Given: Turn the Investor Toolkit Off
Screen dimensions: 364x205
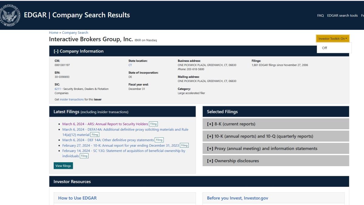Looking at the screenshot, I should tap(325, 48).
